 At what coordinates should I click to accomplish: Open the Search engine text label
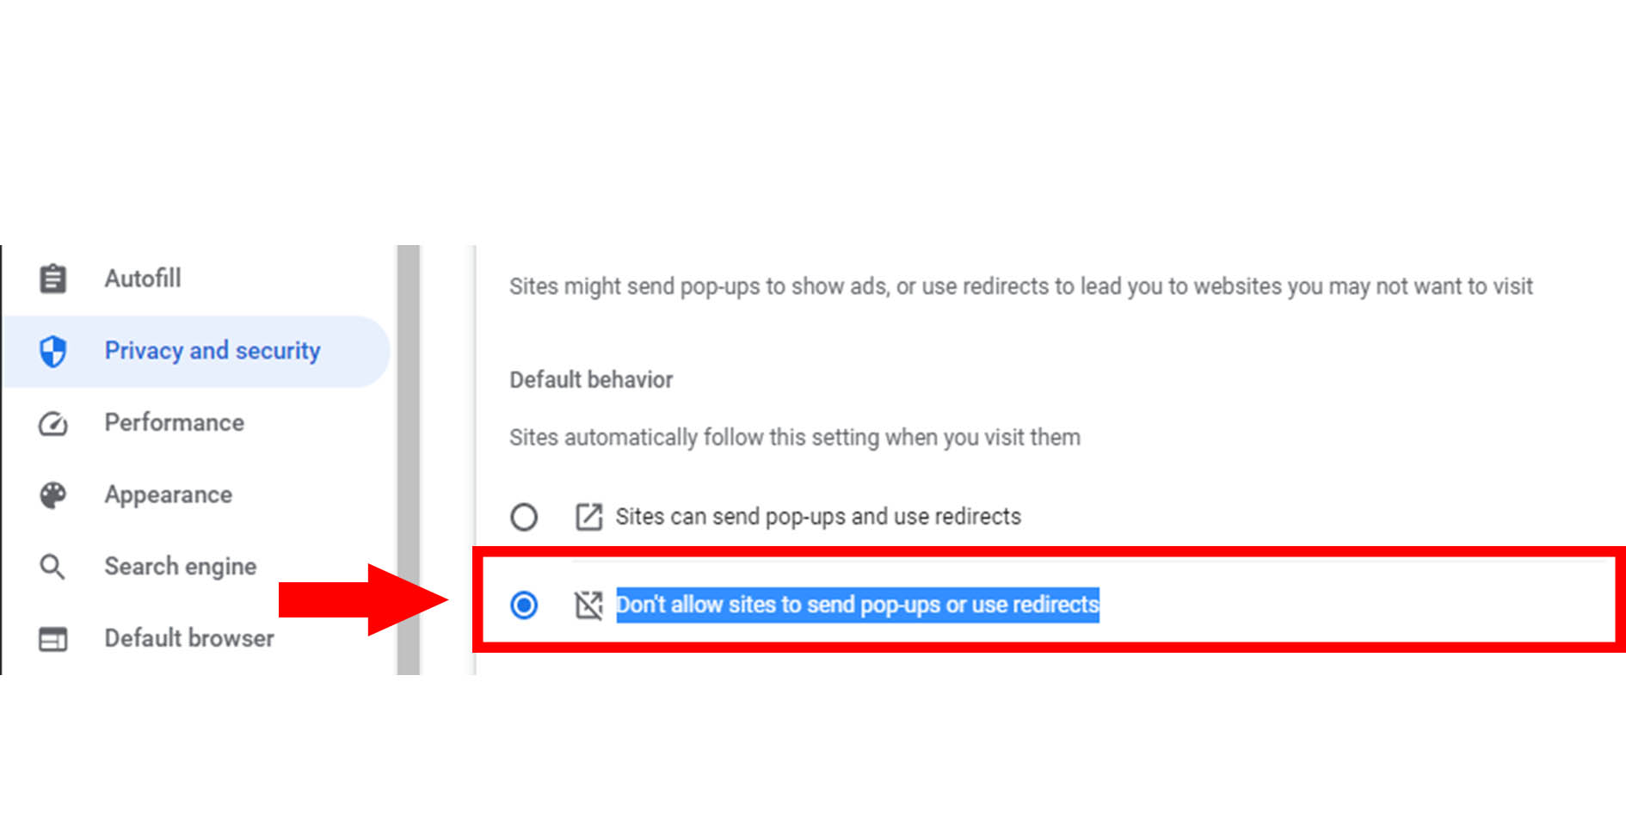pos(181,567)
